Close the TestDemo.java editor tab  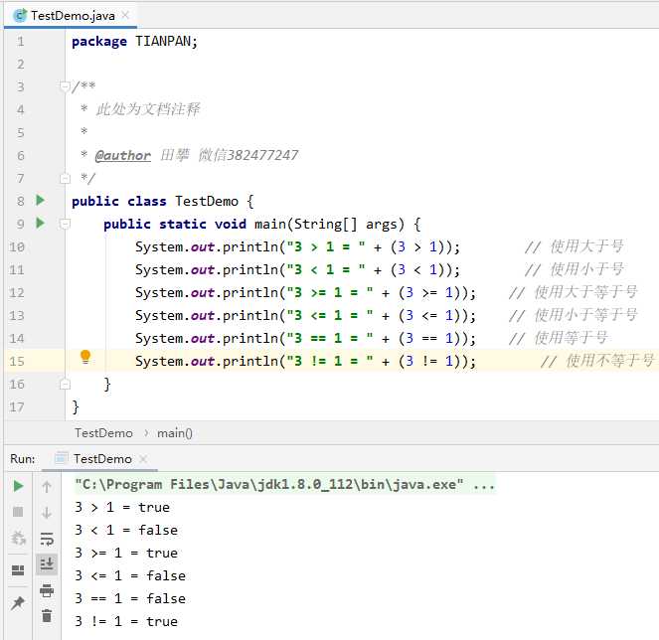coord(125,16)
